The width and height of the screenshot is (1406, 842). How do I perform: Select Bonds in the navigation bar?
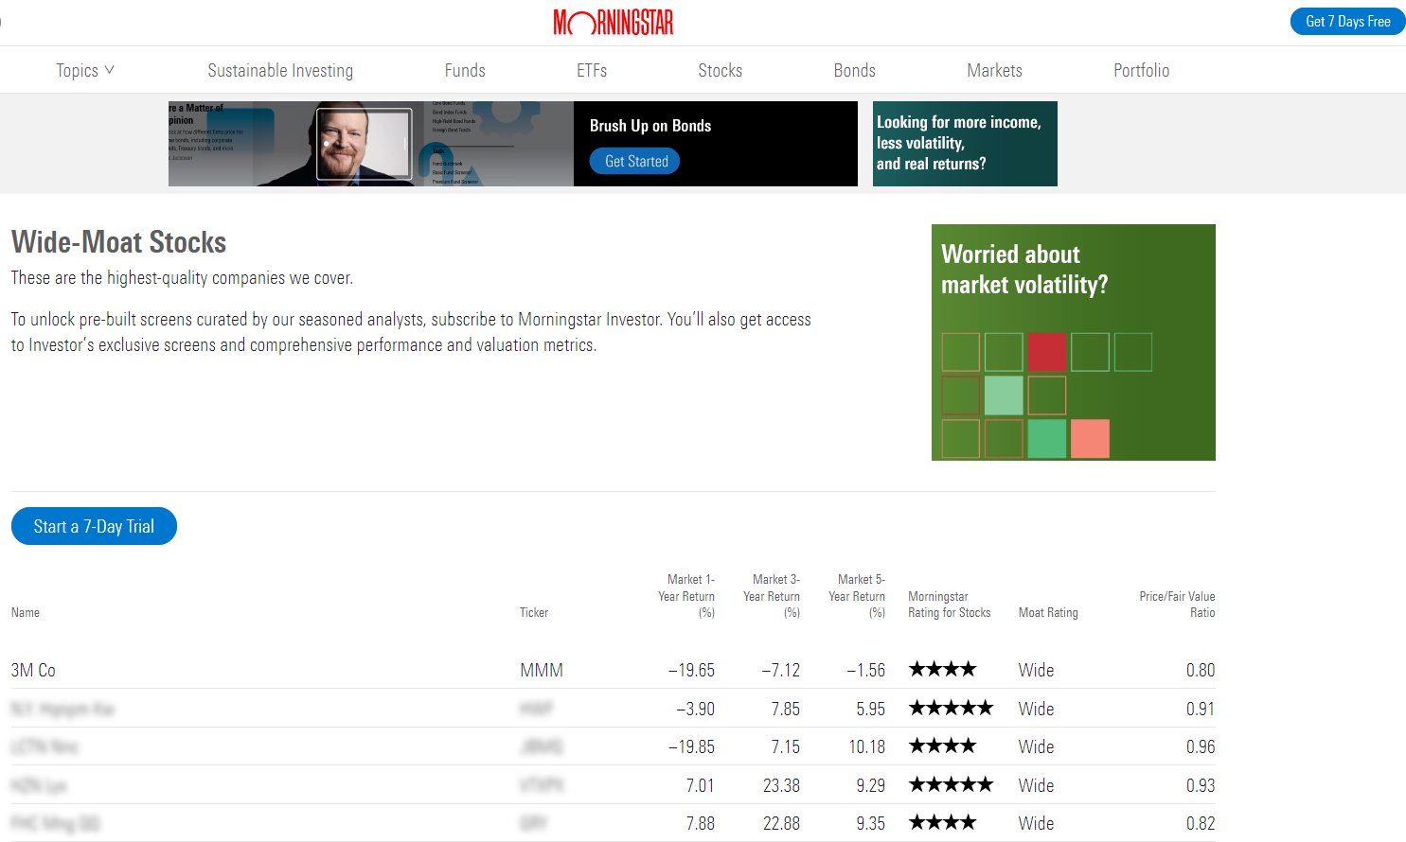pyautogui.click(x=855, y=70)
